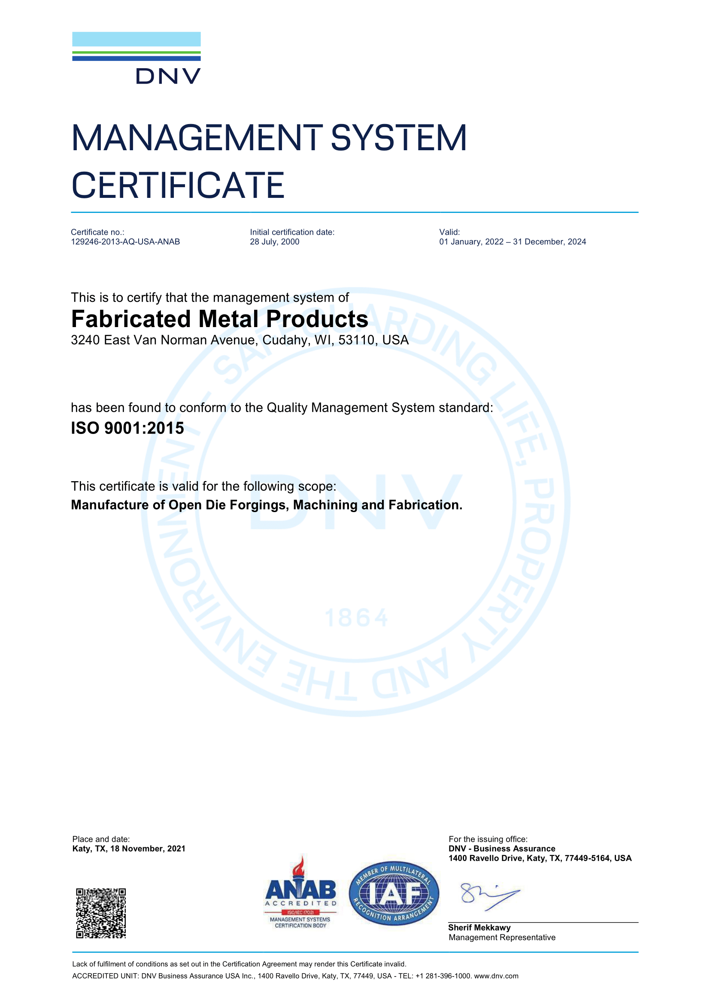Select company name Fabricated Metal Products

[219, 319]
